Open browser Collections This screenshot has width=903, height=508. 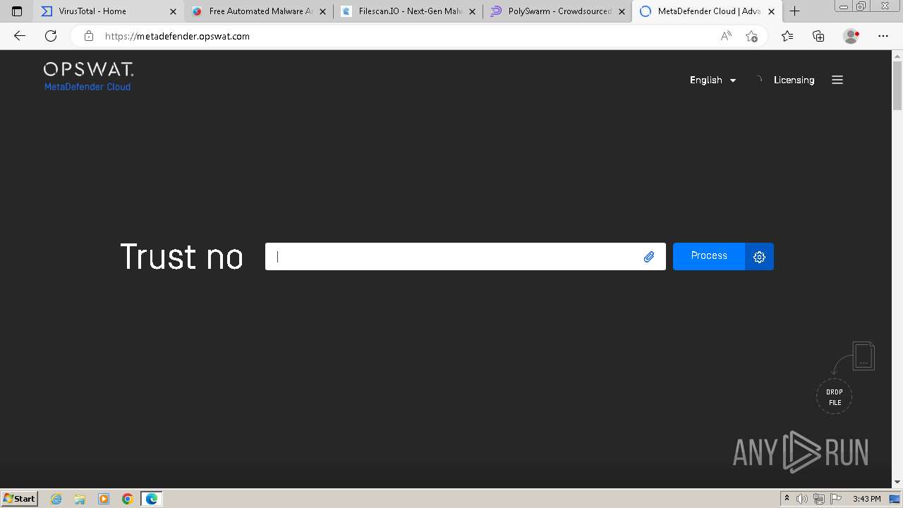pyautogui.click(x=818, y=36)
